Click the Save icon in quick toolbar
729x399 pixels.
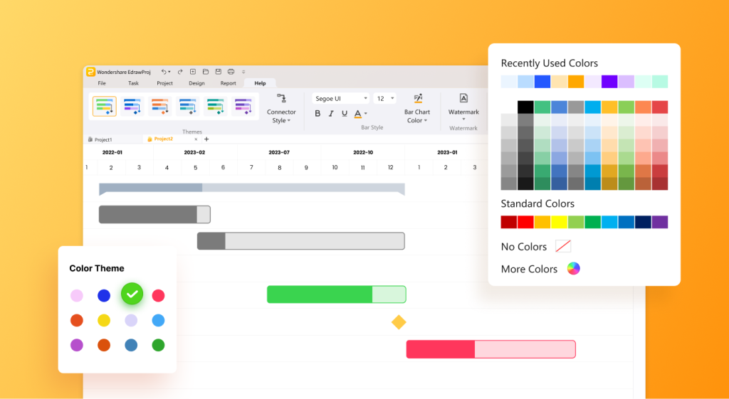[218, 72]
